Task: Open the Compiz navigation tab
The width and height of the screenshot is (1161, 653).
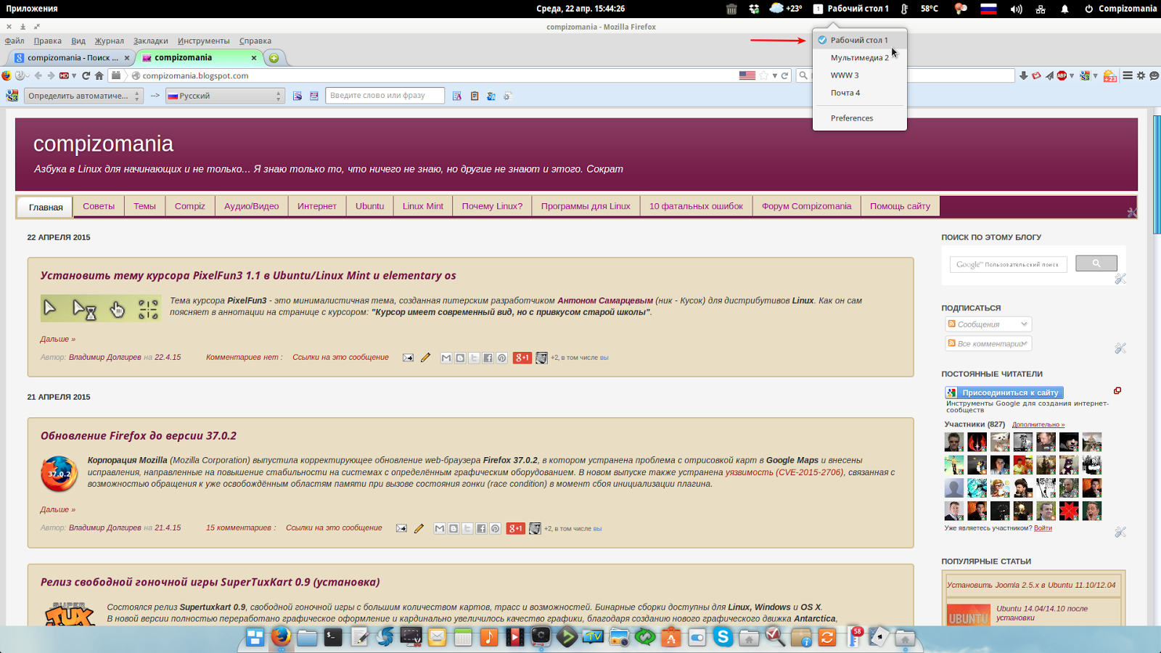Action: pyautogui.click(x=190, y=206)
